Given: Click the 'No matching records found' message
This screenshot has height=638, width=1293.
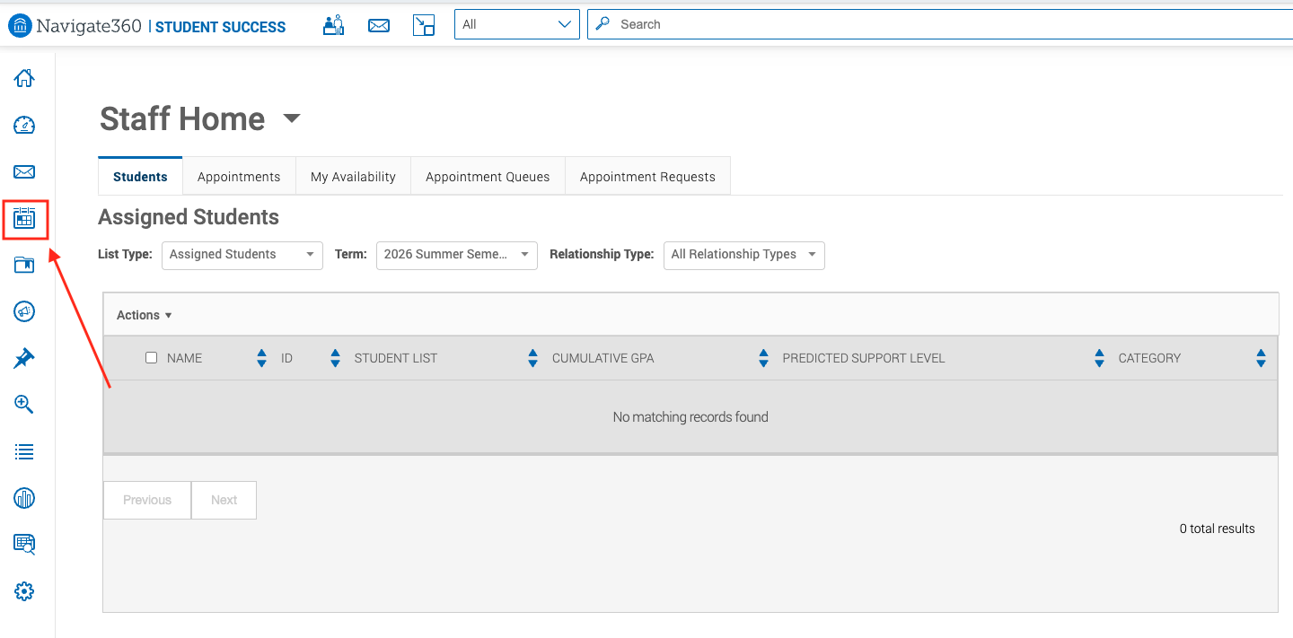Looking at the screenshot, I should [x=690, y=416].
